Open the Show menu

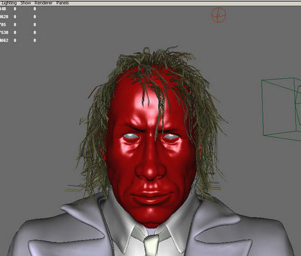coord(26,3)
